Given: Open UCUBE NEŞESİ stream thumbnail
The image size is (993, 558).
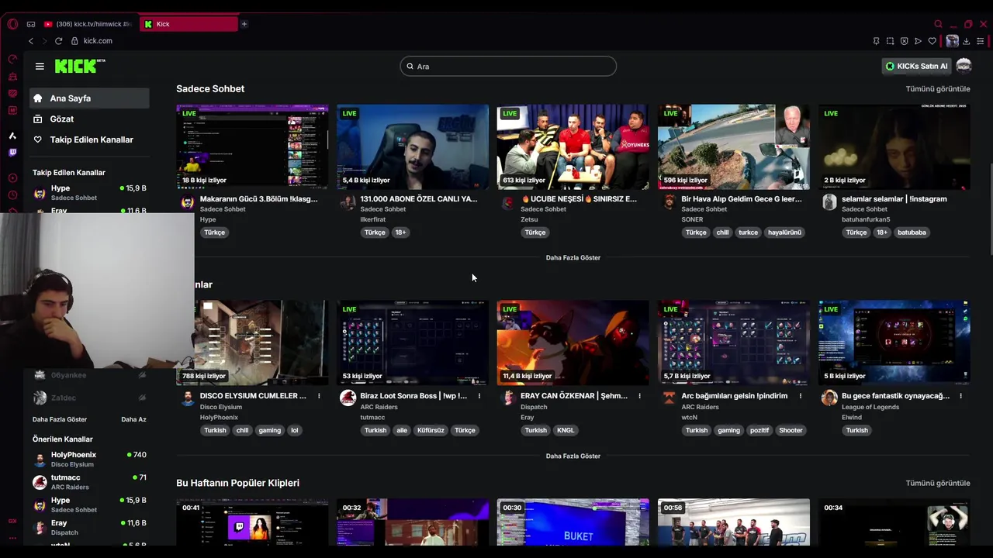Looking at the screenshot, I should 573,147.
